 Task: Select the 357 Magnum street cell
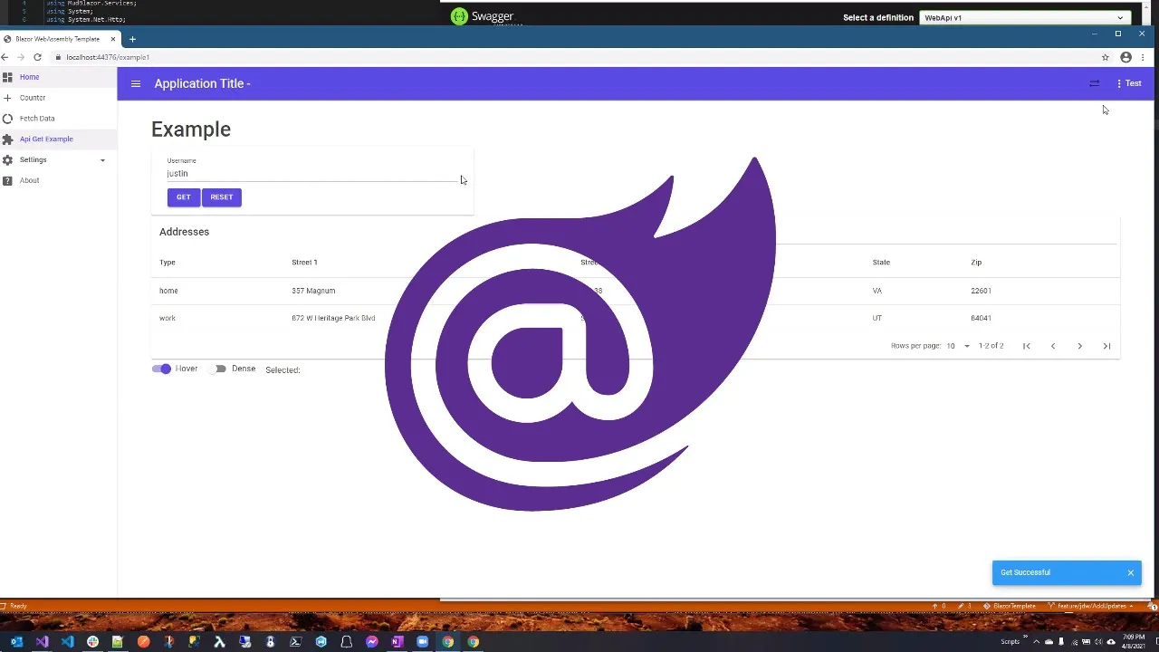(x=313, y=291)
